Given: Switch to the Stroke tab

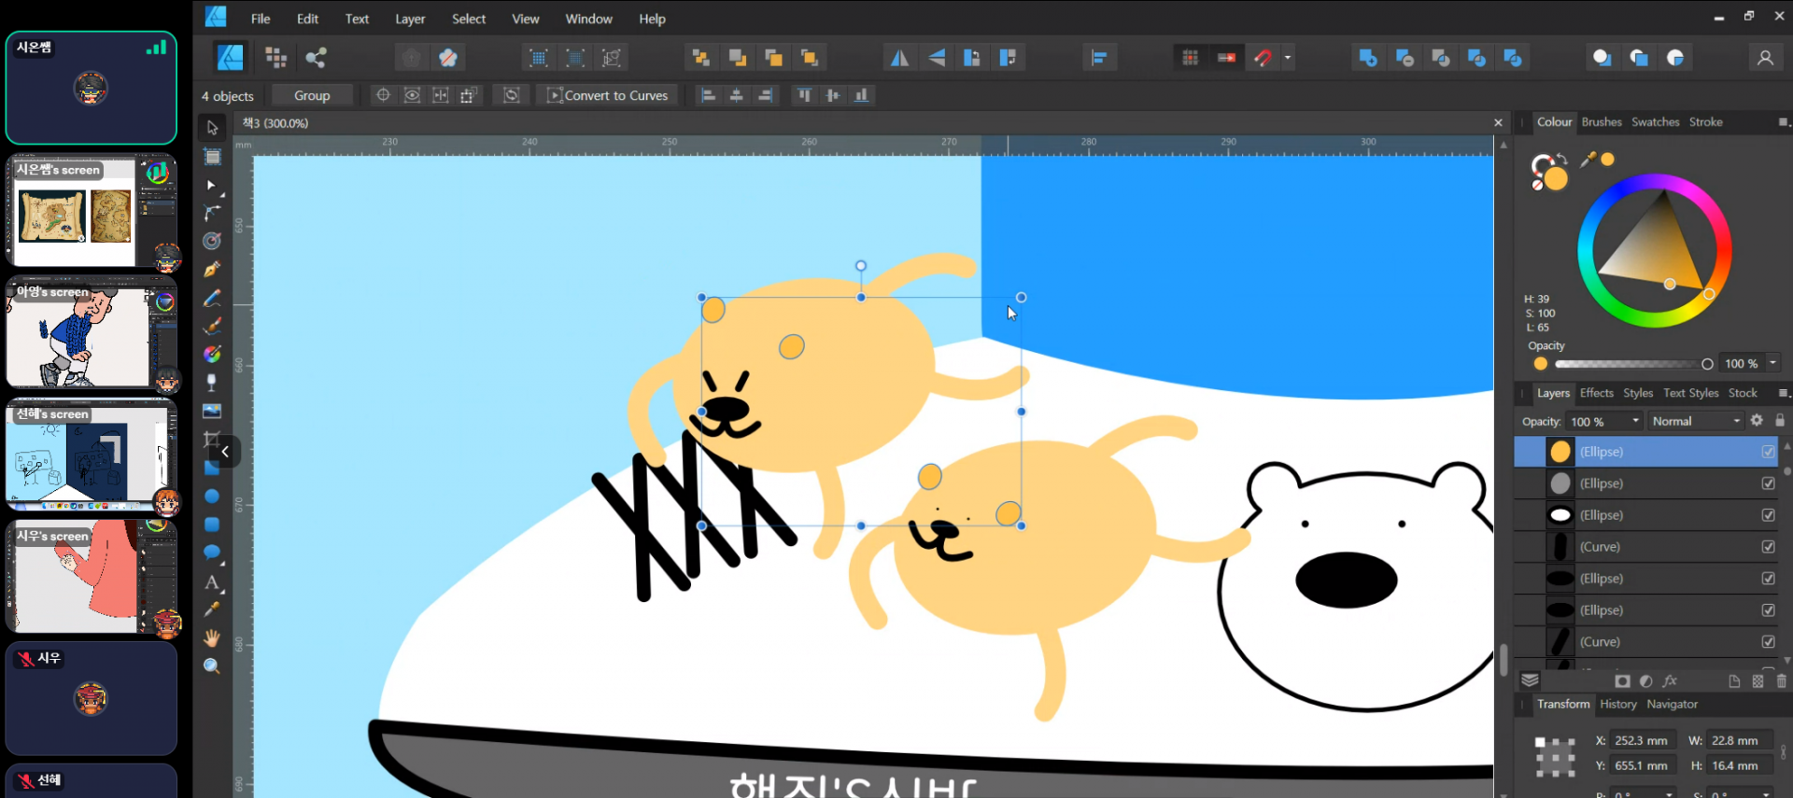Looking at the screenshot, I should click(1705, 122).
